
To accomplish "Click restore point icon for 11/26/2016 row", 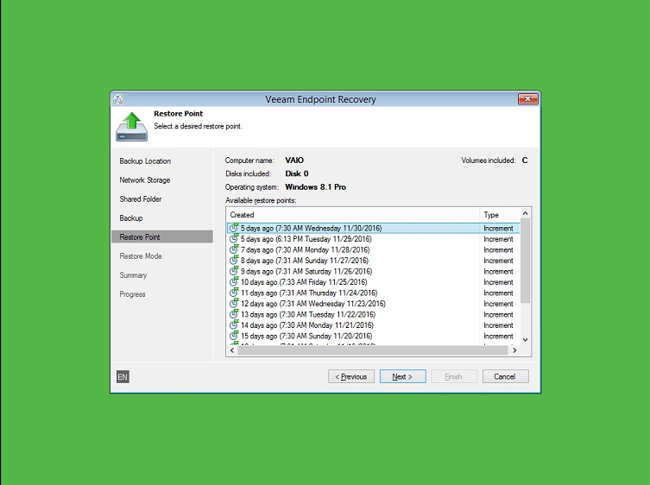I will point(234,271).
